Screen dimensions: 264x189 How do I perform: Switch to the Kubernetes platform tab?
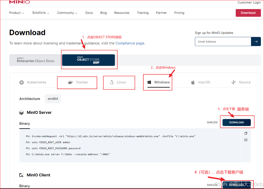click(33, 82)
